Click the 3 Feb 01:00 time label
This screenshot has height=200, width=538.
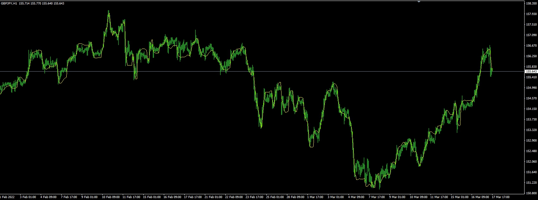[x=28, y=197]
